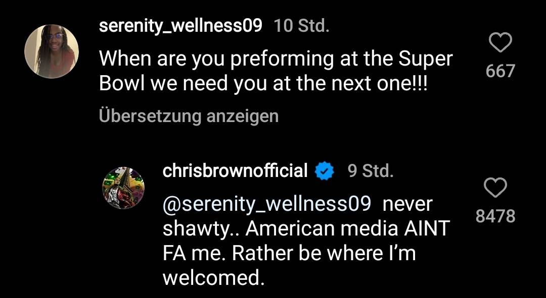The width and height of the screenshot is (546, 298).
Task: Open the chrisbrownofficial username link
Action: pos(235,171)
